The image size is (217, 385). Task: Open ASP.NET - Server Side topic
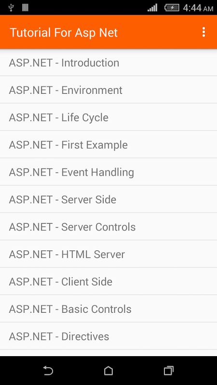click(108, 199)
